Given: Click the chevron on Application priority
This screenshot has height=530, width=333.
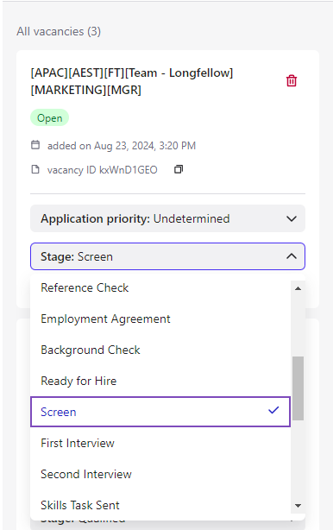Looking at the screenshot, I should (292, 218).
